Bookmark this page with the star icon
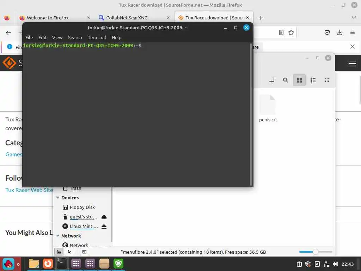Viewport: 361px width, 271px height. coord(291,32)
